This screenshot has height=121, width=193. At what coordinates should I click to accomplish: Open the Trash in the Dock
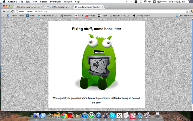pos(158,115)
